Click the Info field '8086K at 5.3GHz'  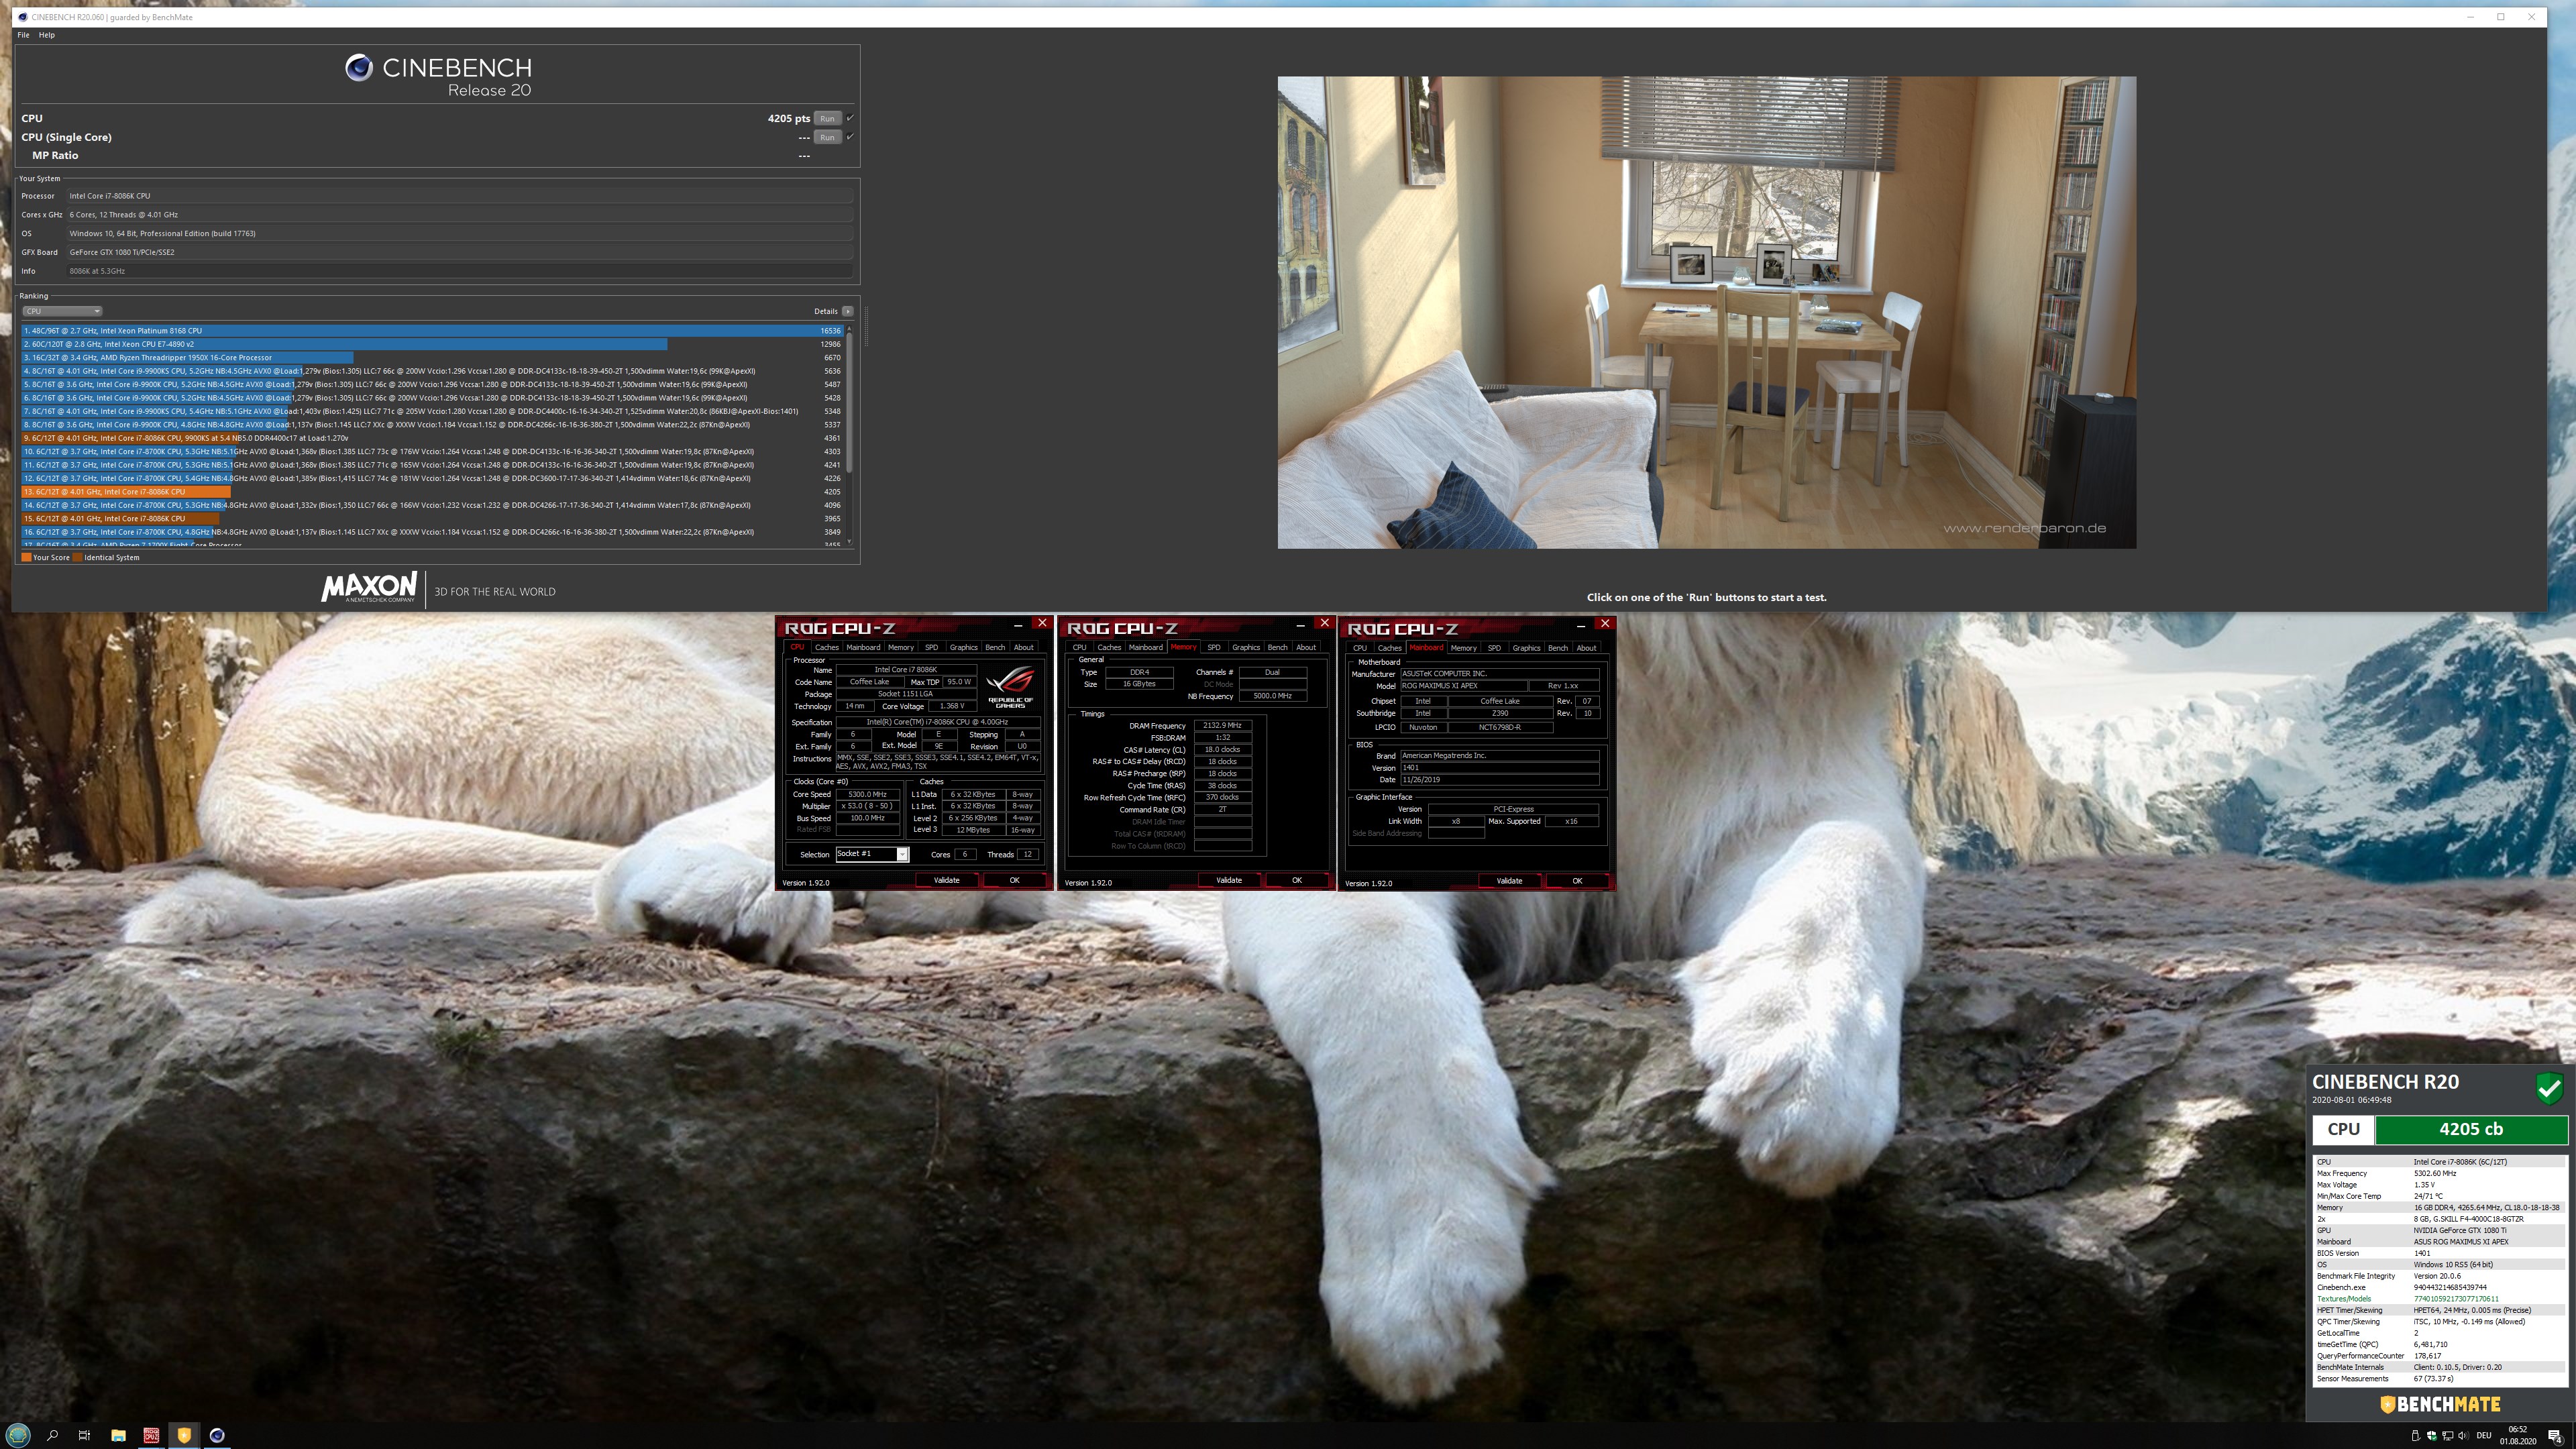pyautogui.click(x=460, y=271)
